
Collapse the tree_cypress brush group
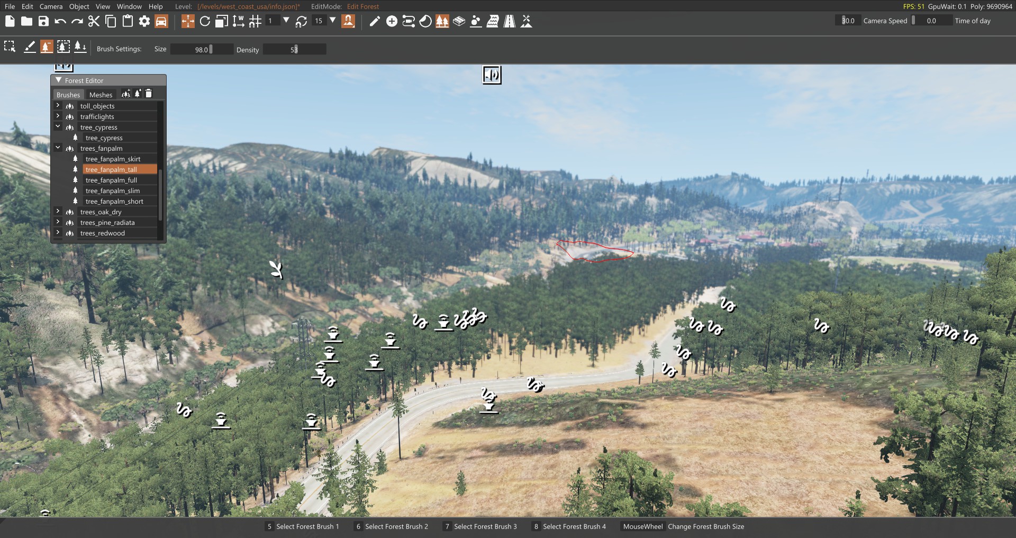click(58, 126)
